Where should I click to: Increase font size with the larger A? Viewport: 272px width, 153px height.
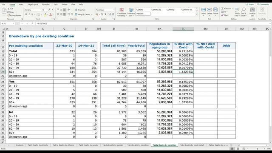click(x=50, y=10)
